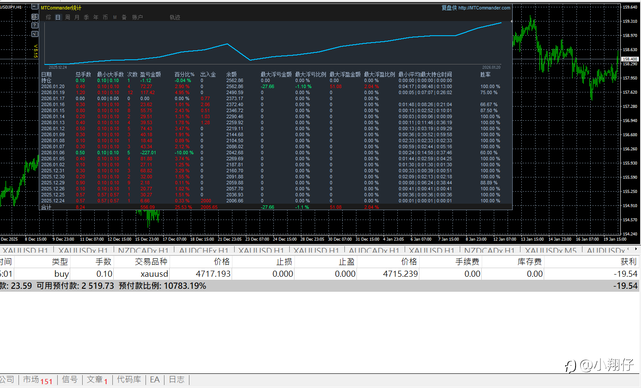641x388 pixels.
Task: Sort trades by the 获利 profit column
Action: [x=628, y=262]
